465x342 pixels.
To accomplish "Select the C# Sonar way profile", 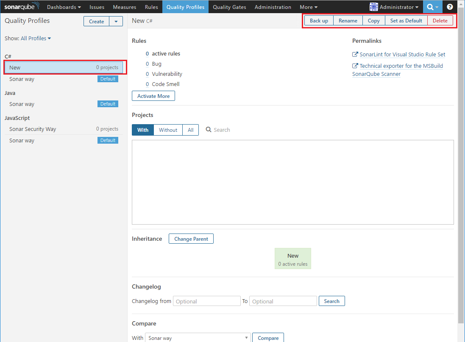I will pos(64,79).
